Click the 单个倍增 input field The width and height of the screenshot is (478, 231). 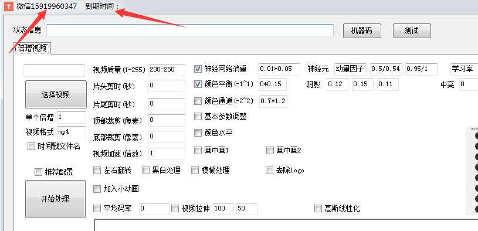pyautogui.click(x=72, y=117)
